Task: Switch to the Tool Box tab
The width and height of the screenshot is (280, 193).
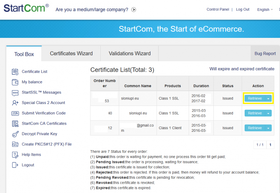Action: click(24, 54)
